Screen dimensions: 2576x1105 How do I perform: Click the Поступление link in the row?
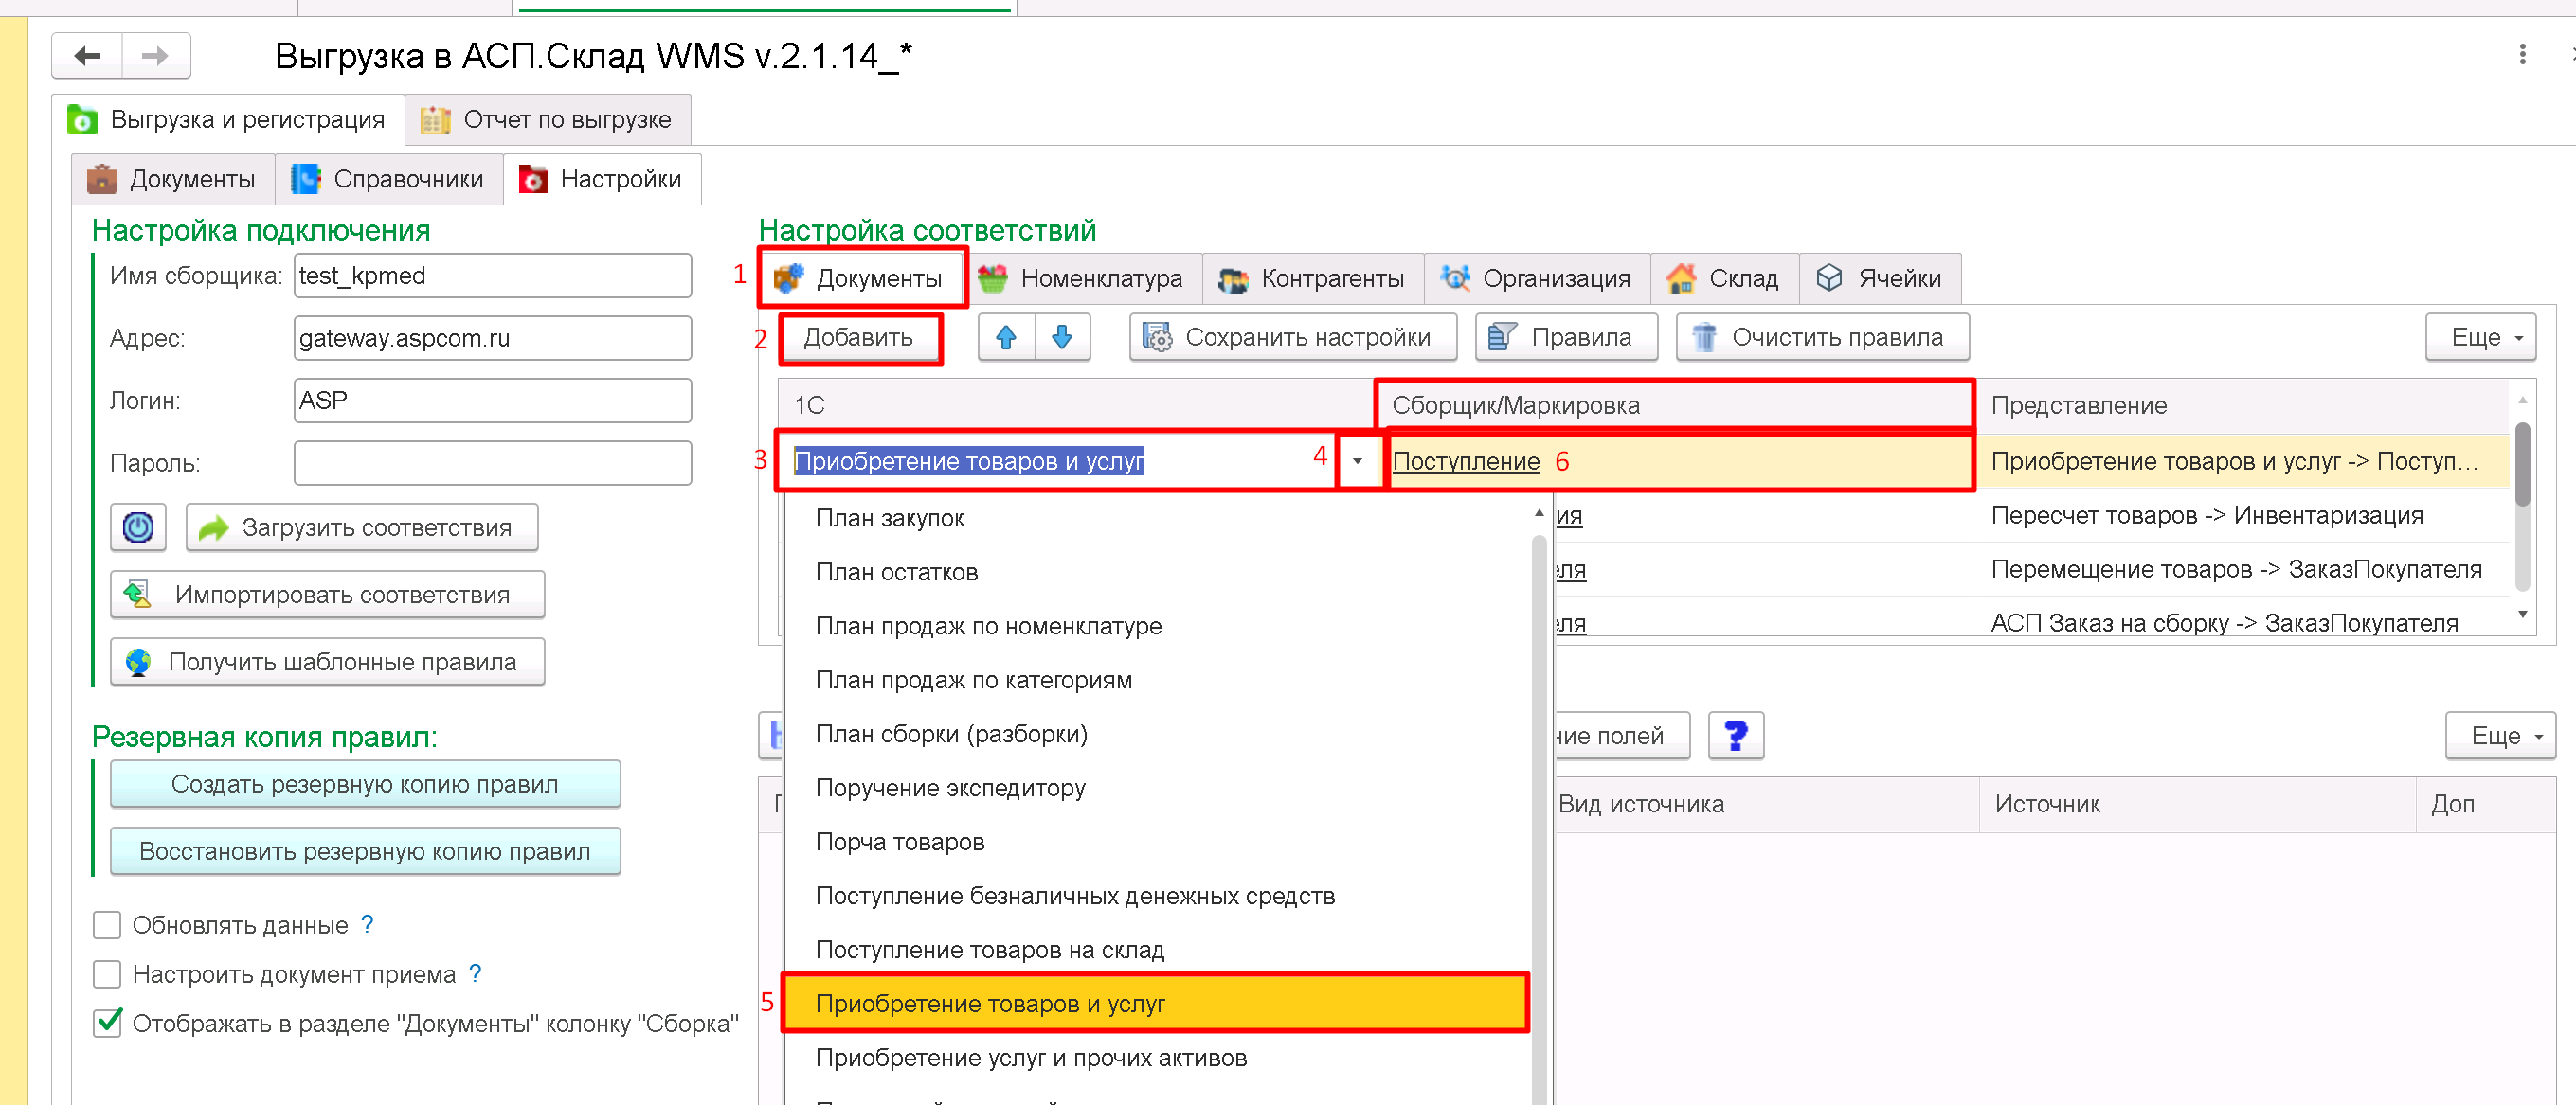click(x=1465, y=460)
